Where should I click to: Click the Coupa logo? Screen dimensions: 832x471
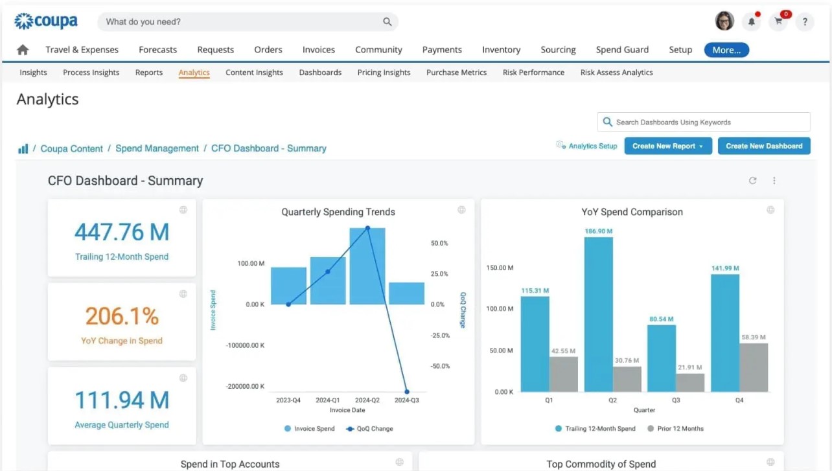(45, 21)
